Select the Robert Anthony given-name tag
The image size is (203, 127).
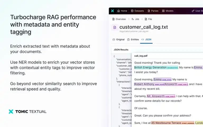tap(149, 84)
